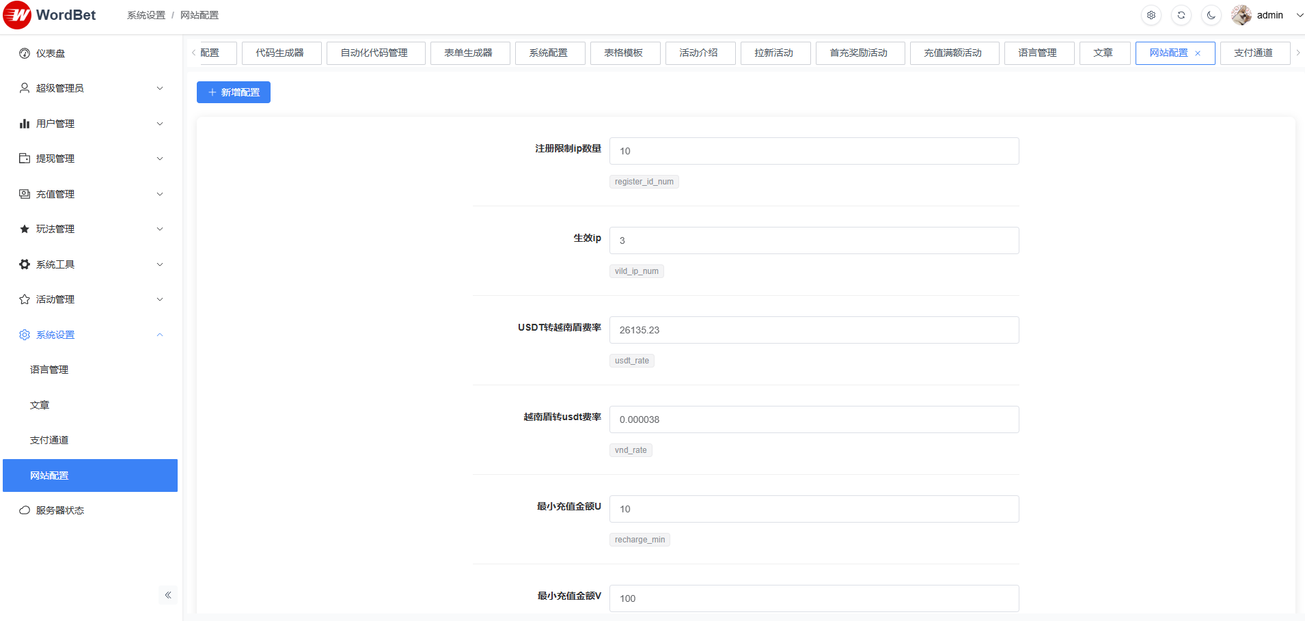Open 仪表盘 dashboard from sidebar
The height and width of the screenshot is (621, 1305).
pyautogui.click(x=51, y=53)
